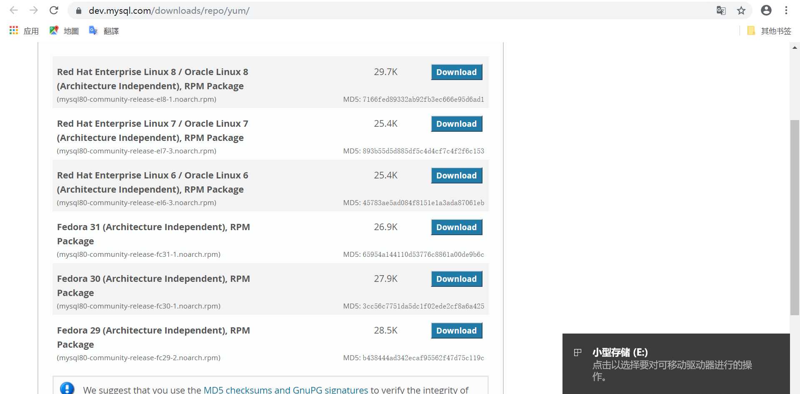Go forward to the next page
This screenshot has height=394, width=800.
[34, 10]
